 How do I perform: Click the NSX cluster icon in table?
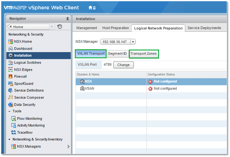[x=82, y=81]
